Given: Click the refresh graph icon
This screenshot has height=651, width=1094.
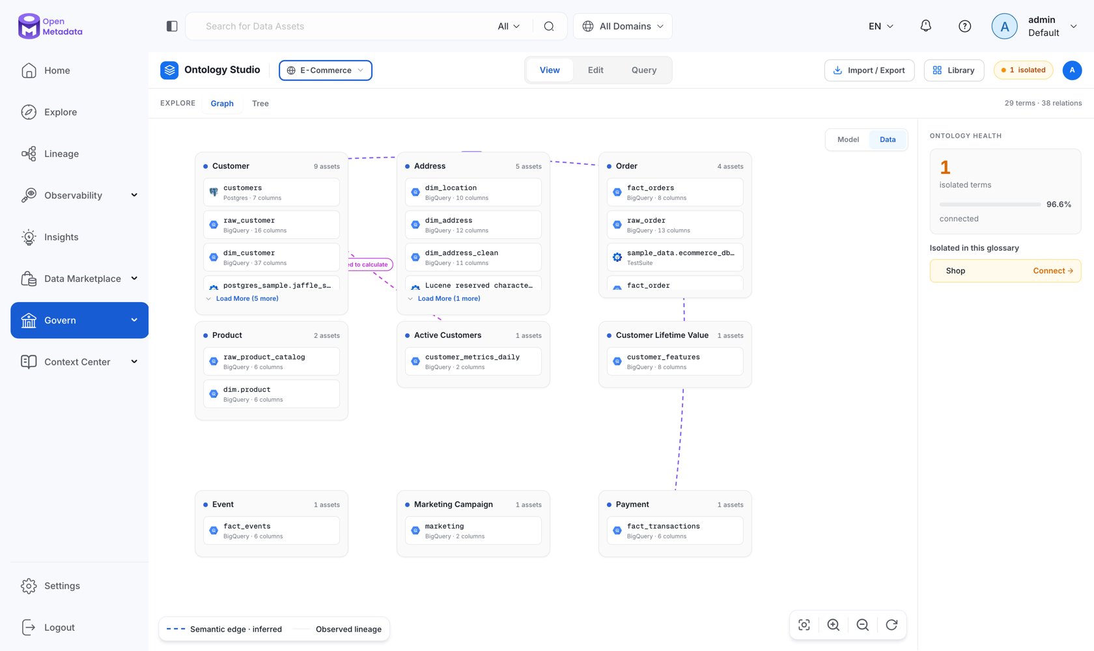Looking at the screenshot, I should [892, 625].
